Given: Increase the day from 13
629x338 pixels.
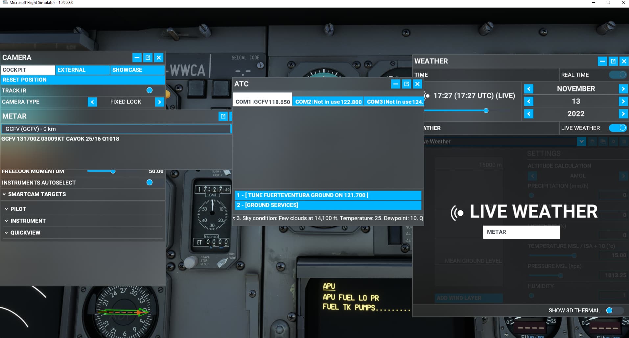Looking at the screenshot, I should (623, 101).
